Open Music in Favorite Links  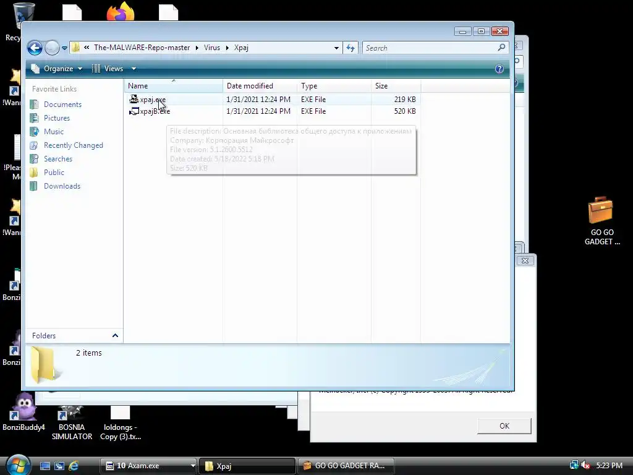pyautogui.click(x=54, y=132)
